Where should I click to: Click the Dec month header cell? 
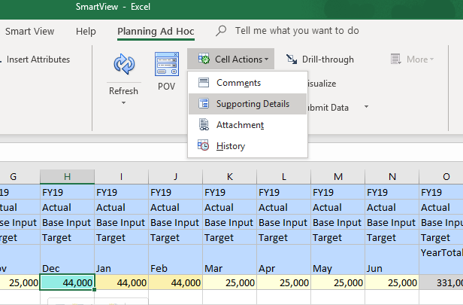coord(68,260)
